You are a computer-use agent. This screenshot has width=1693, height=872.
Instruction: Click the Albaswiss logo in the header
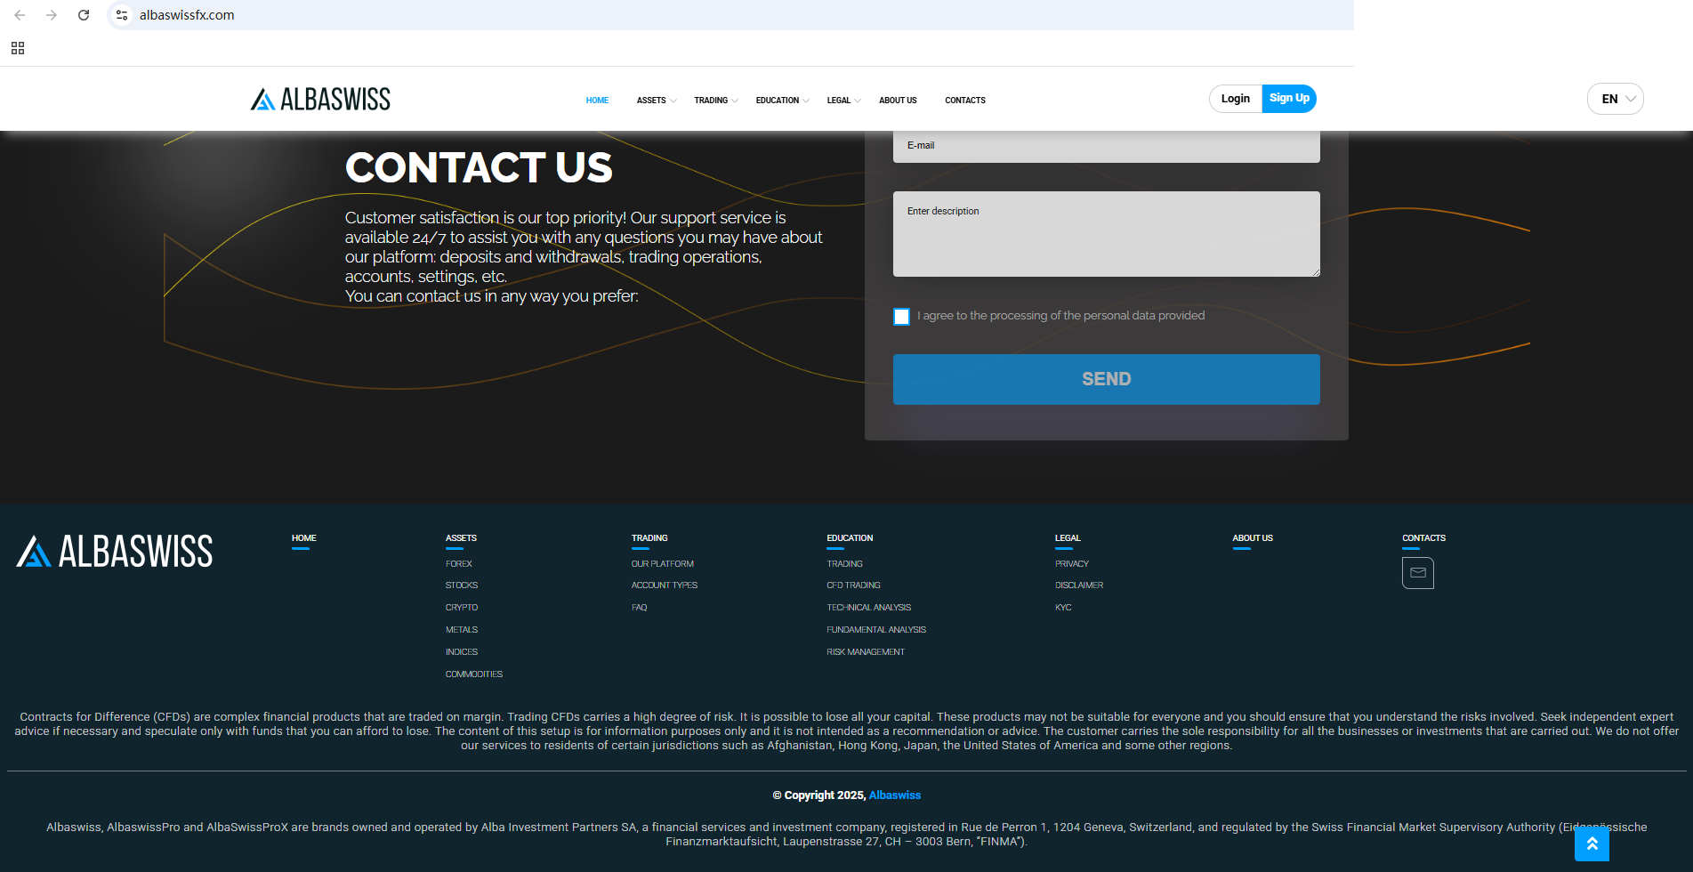point(320,99)
